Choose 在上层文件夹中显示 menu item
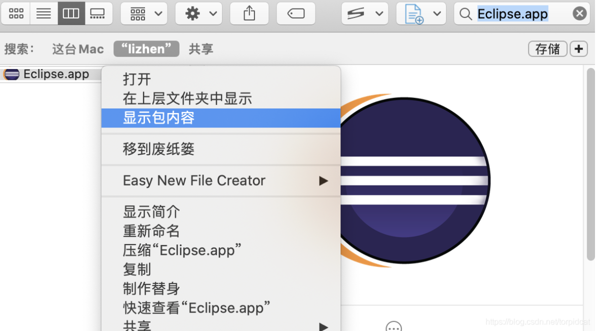This screenshot has width=600, height=331. 221,98
